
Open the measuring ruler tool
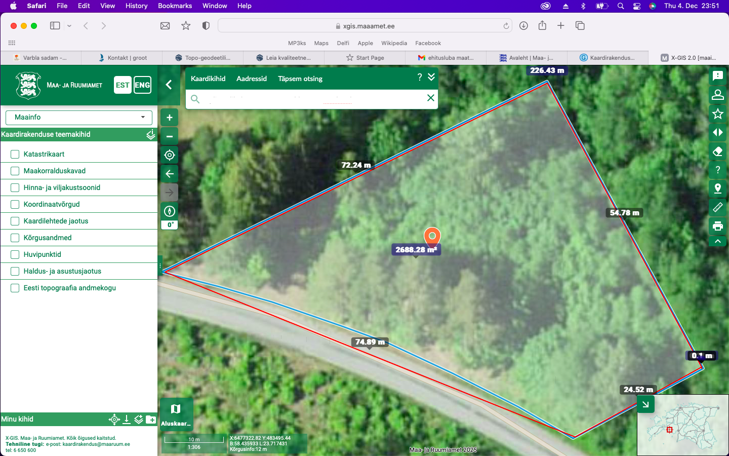[x=717, y=207]
